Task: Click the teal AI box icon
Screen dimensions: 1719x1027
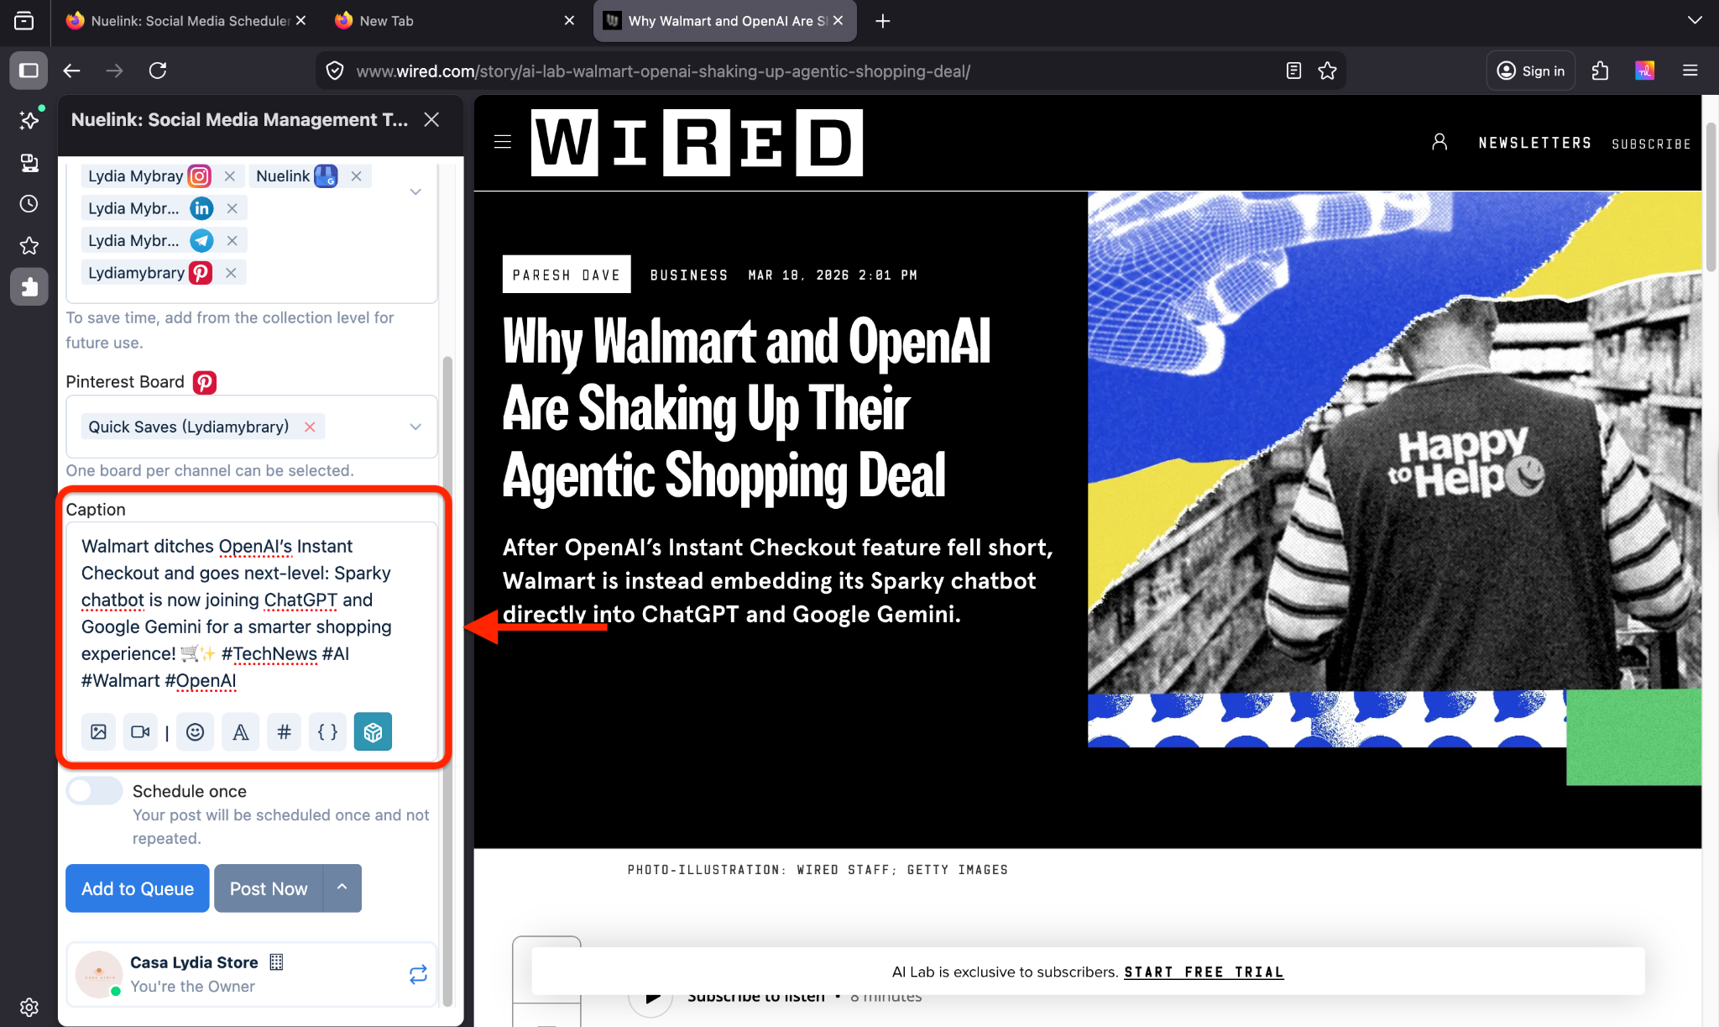Action: click(x=373, y=731)
